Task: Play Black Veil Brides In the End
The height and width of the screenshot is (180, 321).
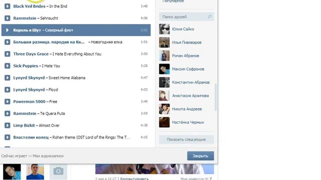Action: [8, 6]
